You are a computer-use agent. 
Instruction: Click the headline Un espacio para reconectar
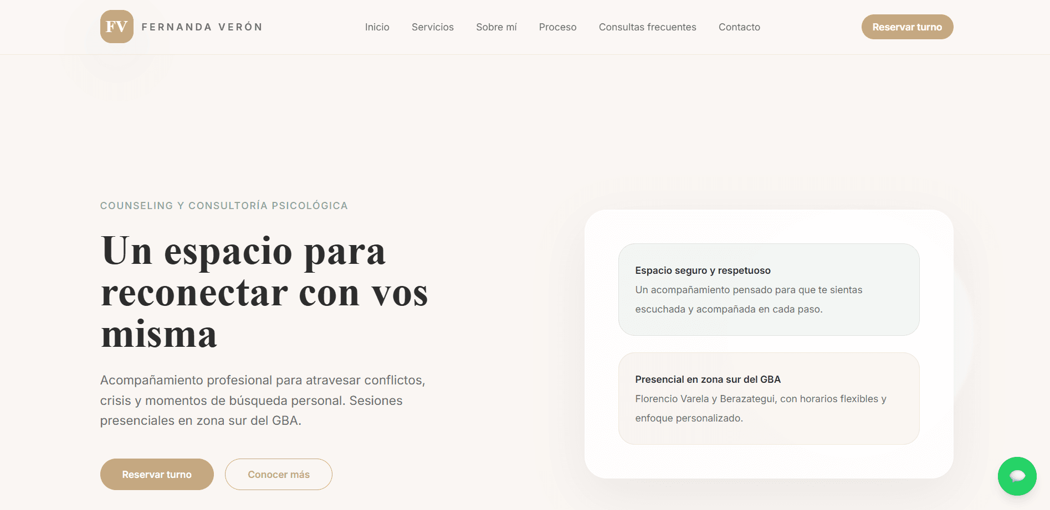[264, 292]
